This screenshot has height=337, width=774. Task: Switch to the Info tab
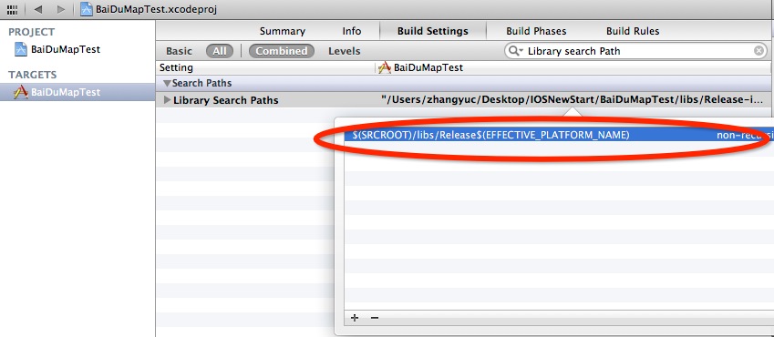click(x=352, y=31)
